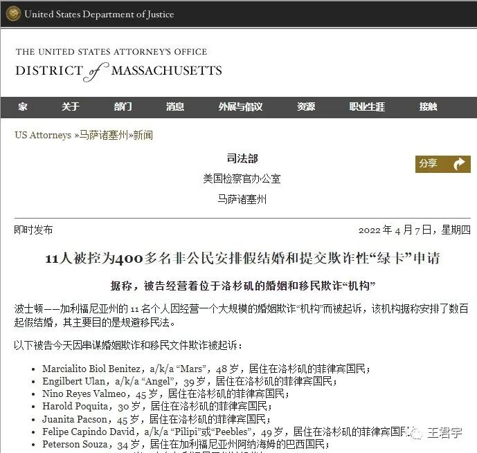The image size is (477, 453).
Task: Click the 即时发布 label
Action: pyautogui.click(x=33, y=230)
